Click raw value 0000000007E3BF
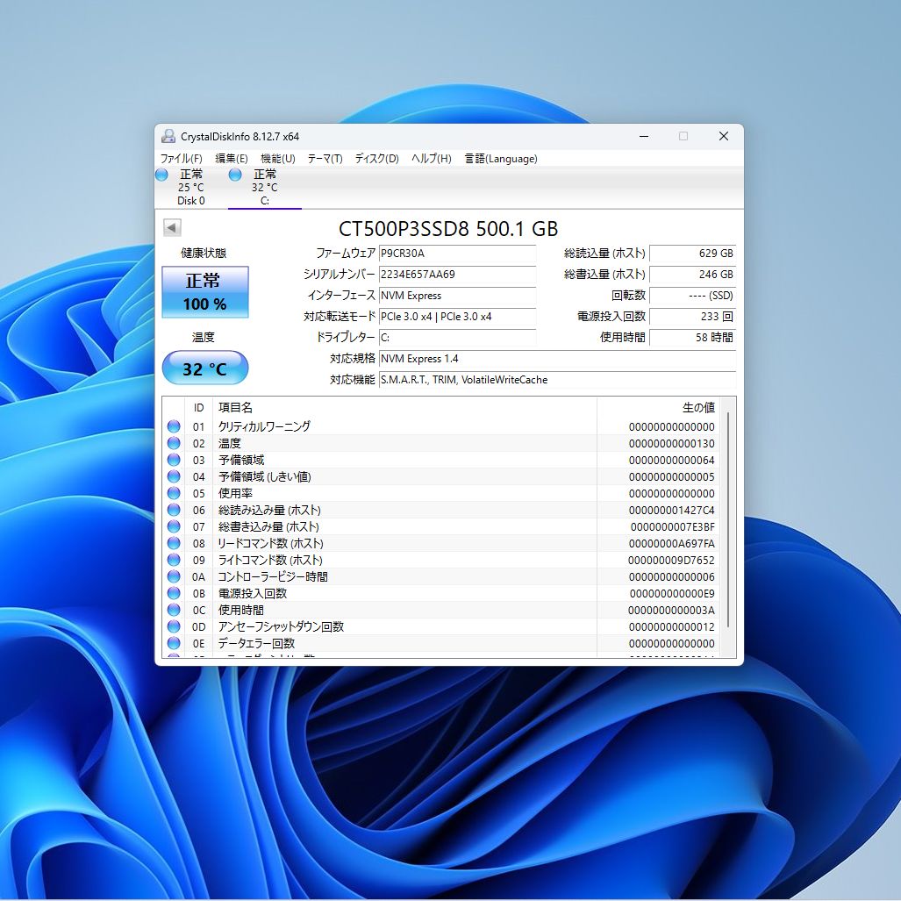 pyautogui.click(x=672, y=527)
